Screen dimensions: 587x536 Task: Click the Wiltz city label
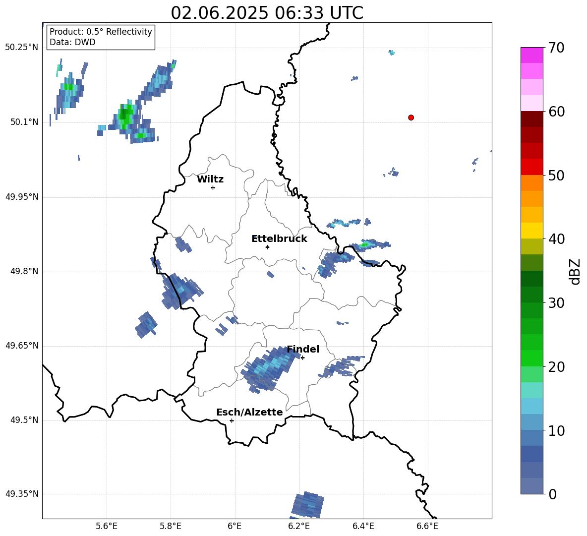click(x=210, y=179)
